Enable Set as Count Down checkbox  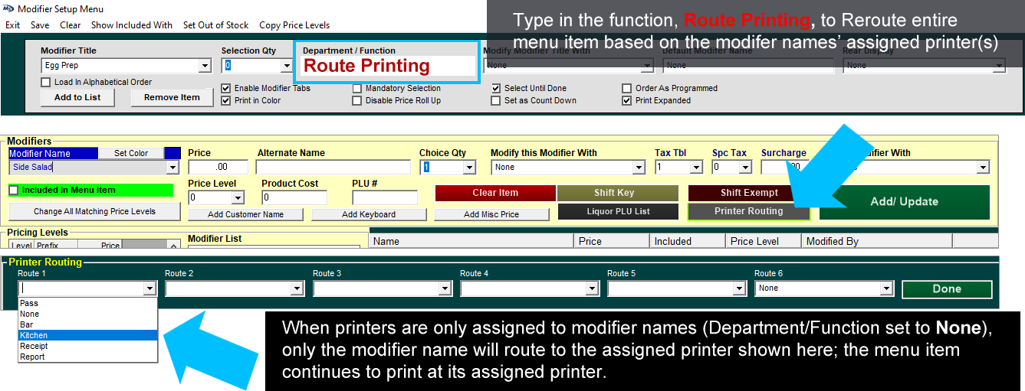tap(497, 100)
